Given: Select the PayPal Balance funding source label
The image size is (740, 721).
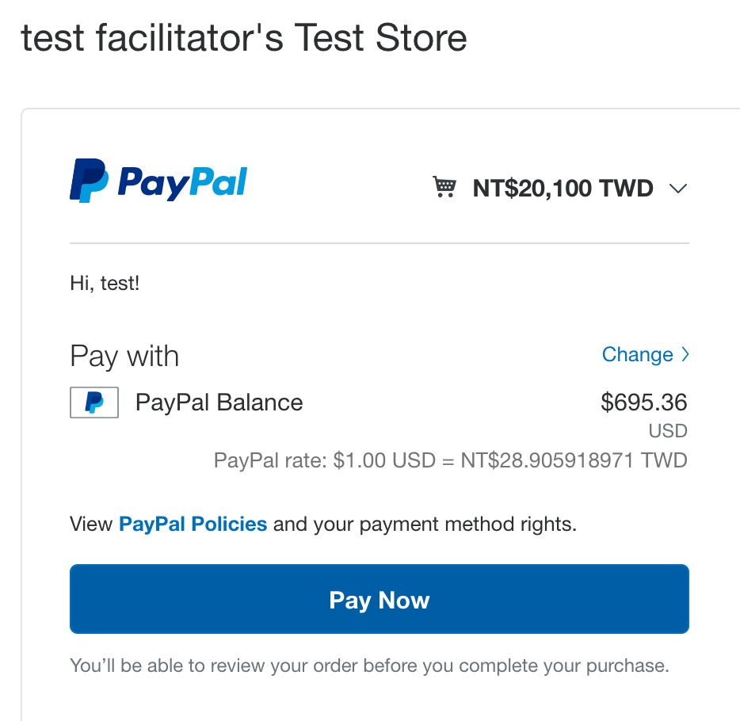Looking at the screenshot, I should [x=219, y=402].
